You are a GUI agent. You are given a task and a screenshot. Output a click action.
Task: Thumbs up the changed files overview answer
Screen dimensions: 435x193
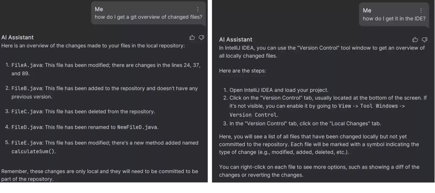(x=192, y=37)
